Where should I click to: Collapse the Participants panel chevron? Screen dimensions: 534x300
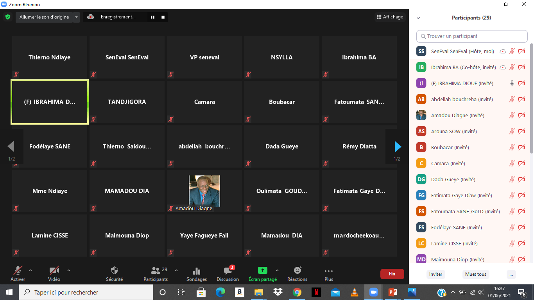418,18
